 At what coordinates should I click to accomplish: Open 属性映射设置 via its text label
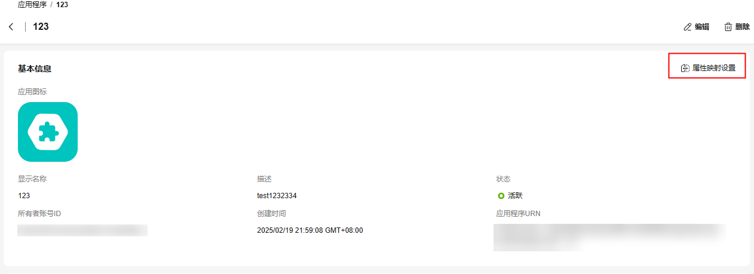(x=714, y=69)
